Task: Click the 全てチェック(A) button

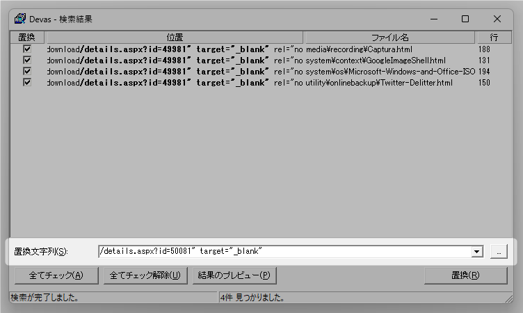Action: click(56, 275)
